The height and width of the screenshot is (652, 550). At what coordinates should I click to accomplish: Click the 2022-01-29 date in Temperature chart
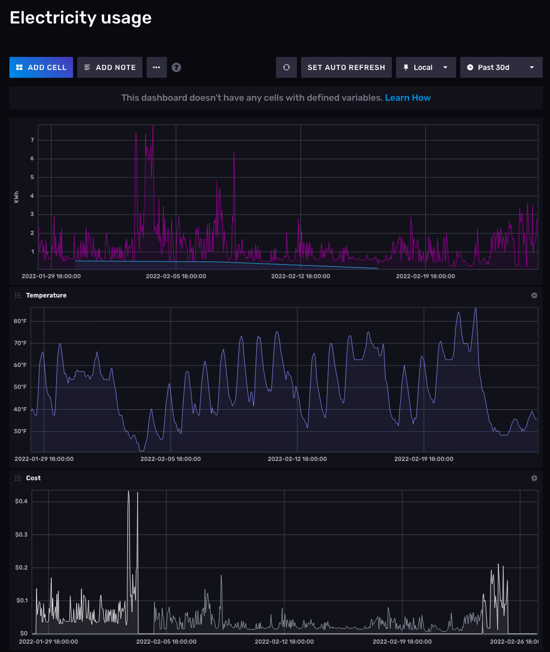coord(44,459)
